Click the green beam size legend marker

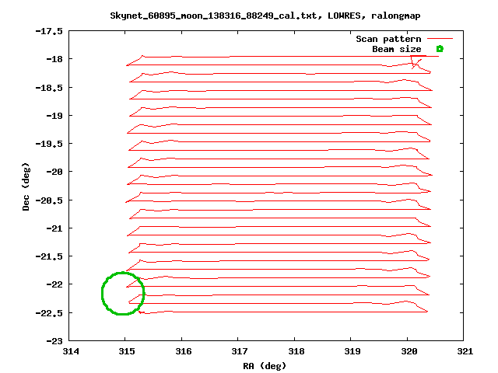pyautogui.click(x=440, y=48)
